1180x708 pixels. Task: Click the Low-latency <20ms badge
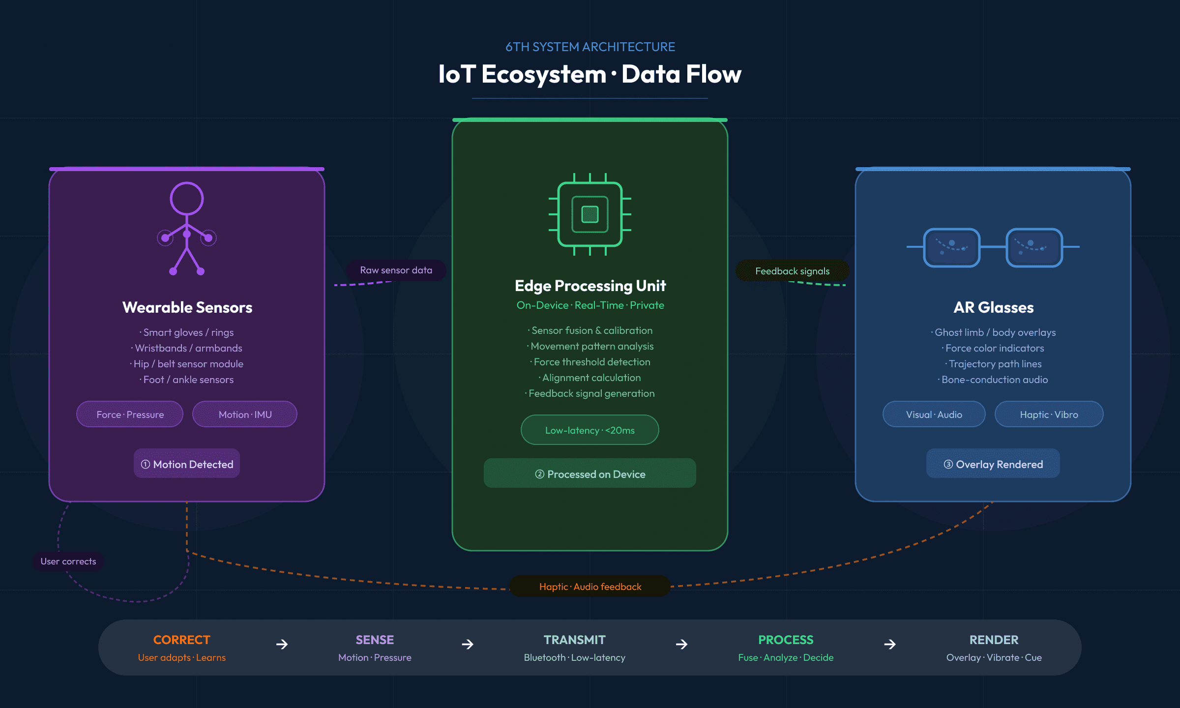(590, 430)
